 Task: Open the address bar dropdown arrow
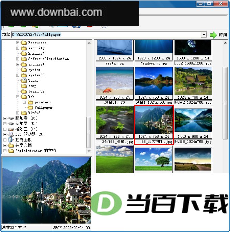tap(204, 35)
